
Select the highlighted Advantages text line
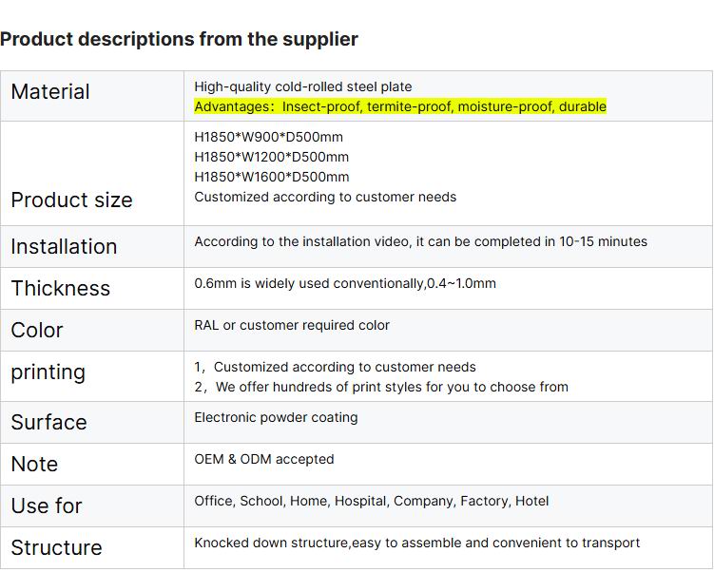click(400, 106)
